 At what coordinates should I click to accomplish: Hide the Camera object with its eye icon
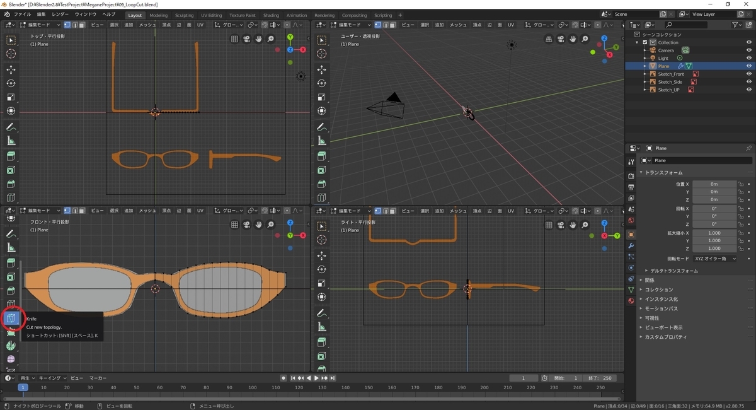(749, 50)
